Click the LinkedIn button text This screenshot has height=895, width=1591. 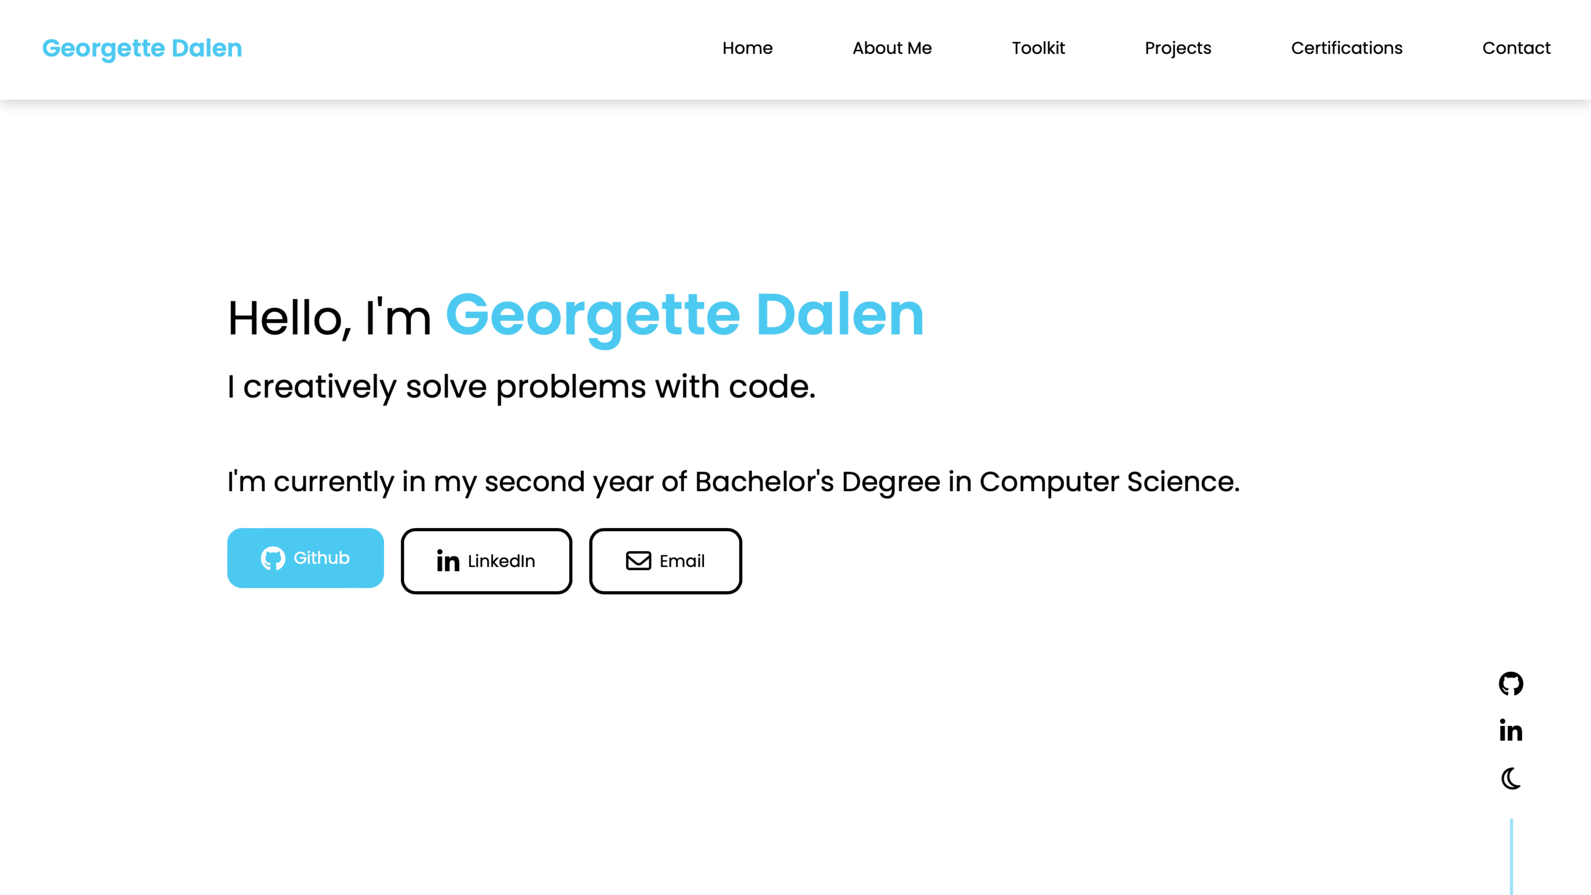(x=501, y=561)
